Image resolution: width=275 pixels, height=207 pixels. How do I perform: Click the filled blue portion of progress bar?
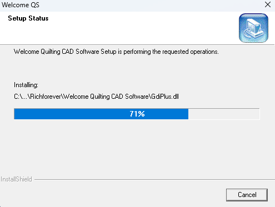[x=101, y=114]
